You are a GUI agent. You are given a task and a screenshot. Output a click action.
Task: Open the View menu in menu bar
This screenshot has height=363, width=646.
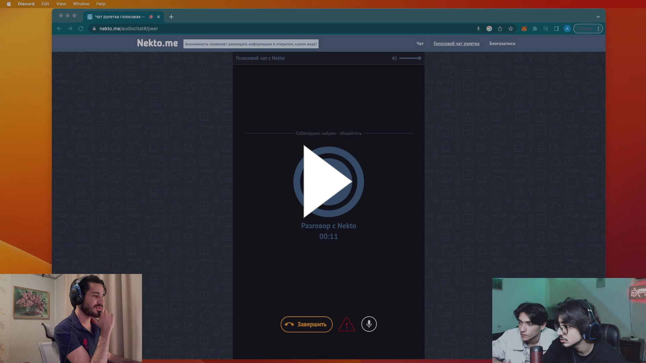click(x=61, y=4)
